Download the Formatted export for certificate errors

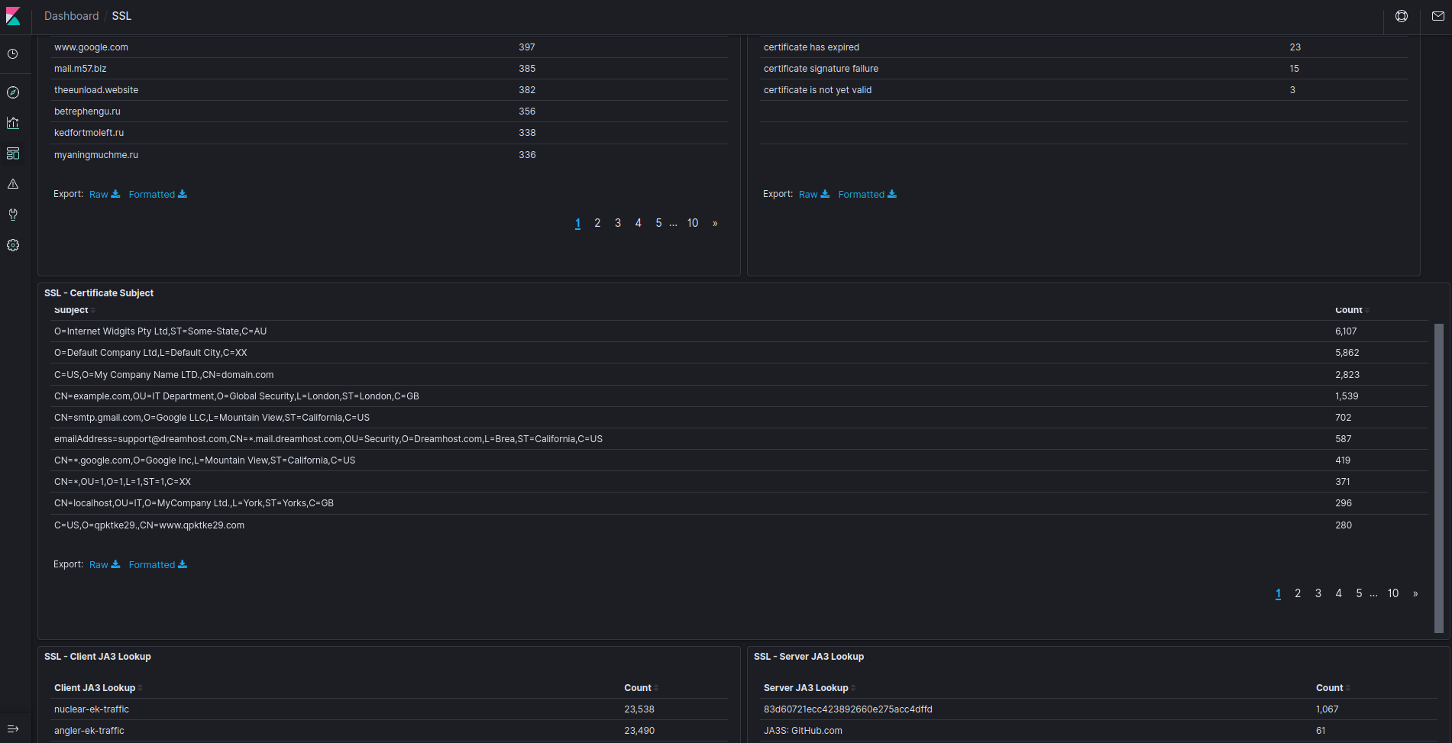(x=866, y=194)
